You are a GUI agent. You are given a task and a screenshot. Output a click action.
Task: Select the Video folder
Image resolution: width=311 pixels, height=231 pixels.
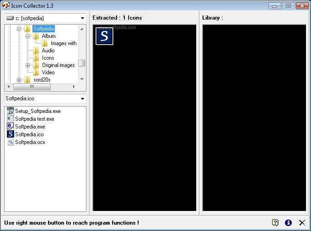pyautogui.click(x=48, y=72)
